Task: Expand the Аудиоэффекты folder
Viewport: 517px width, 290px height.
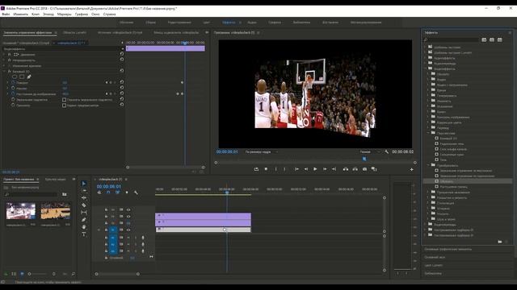Action: click(x=425, y=58)
